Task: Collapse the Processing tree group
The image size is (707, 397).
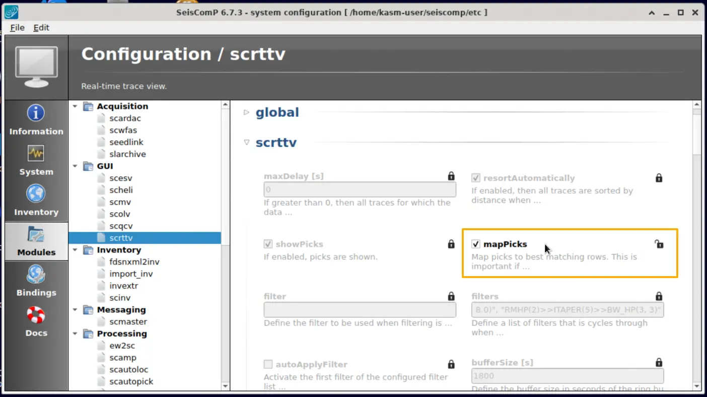Action: 76,334
